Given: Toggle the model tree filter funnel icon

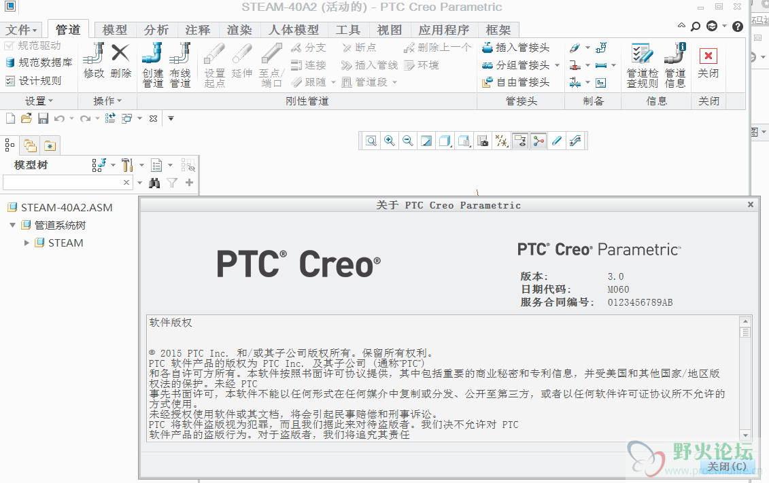Looking at the screenshot, I should click(172, 183).
